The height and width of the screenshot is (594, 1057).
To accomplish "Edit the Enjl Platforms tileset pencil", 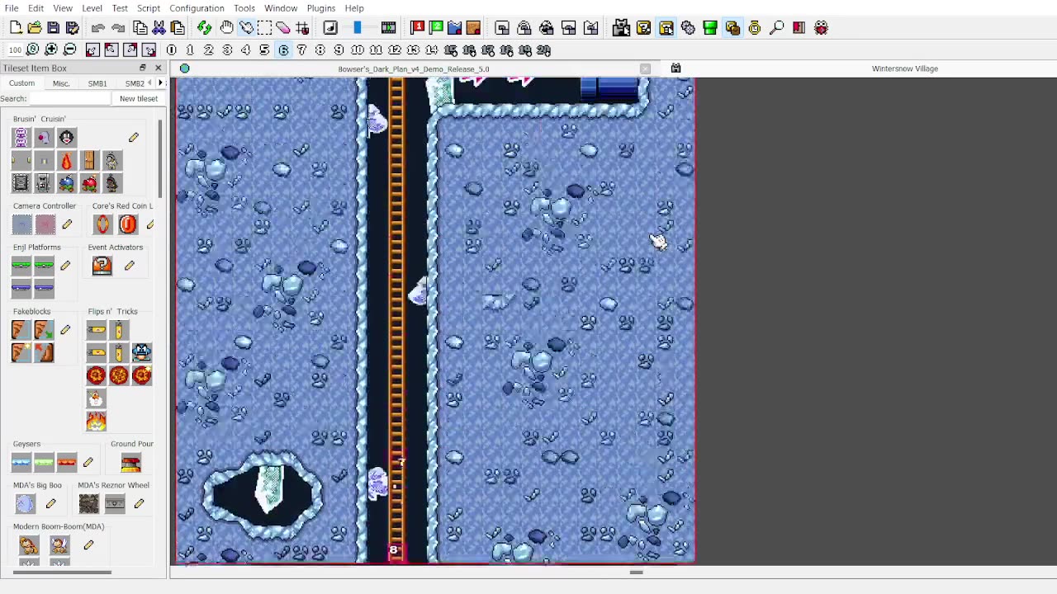I will (65, 266).
